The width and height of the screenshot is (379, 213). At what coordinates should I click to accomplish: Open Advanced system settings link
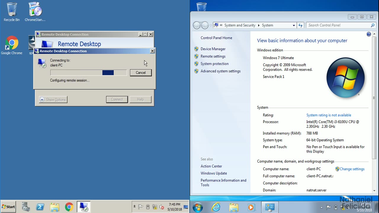pyautogui.click(x=221, y=71)
